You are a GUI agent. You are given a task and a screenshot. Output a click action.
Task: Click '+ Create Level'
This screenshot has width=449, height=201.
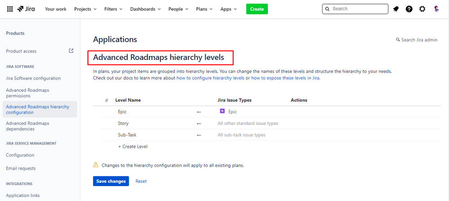133,146
